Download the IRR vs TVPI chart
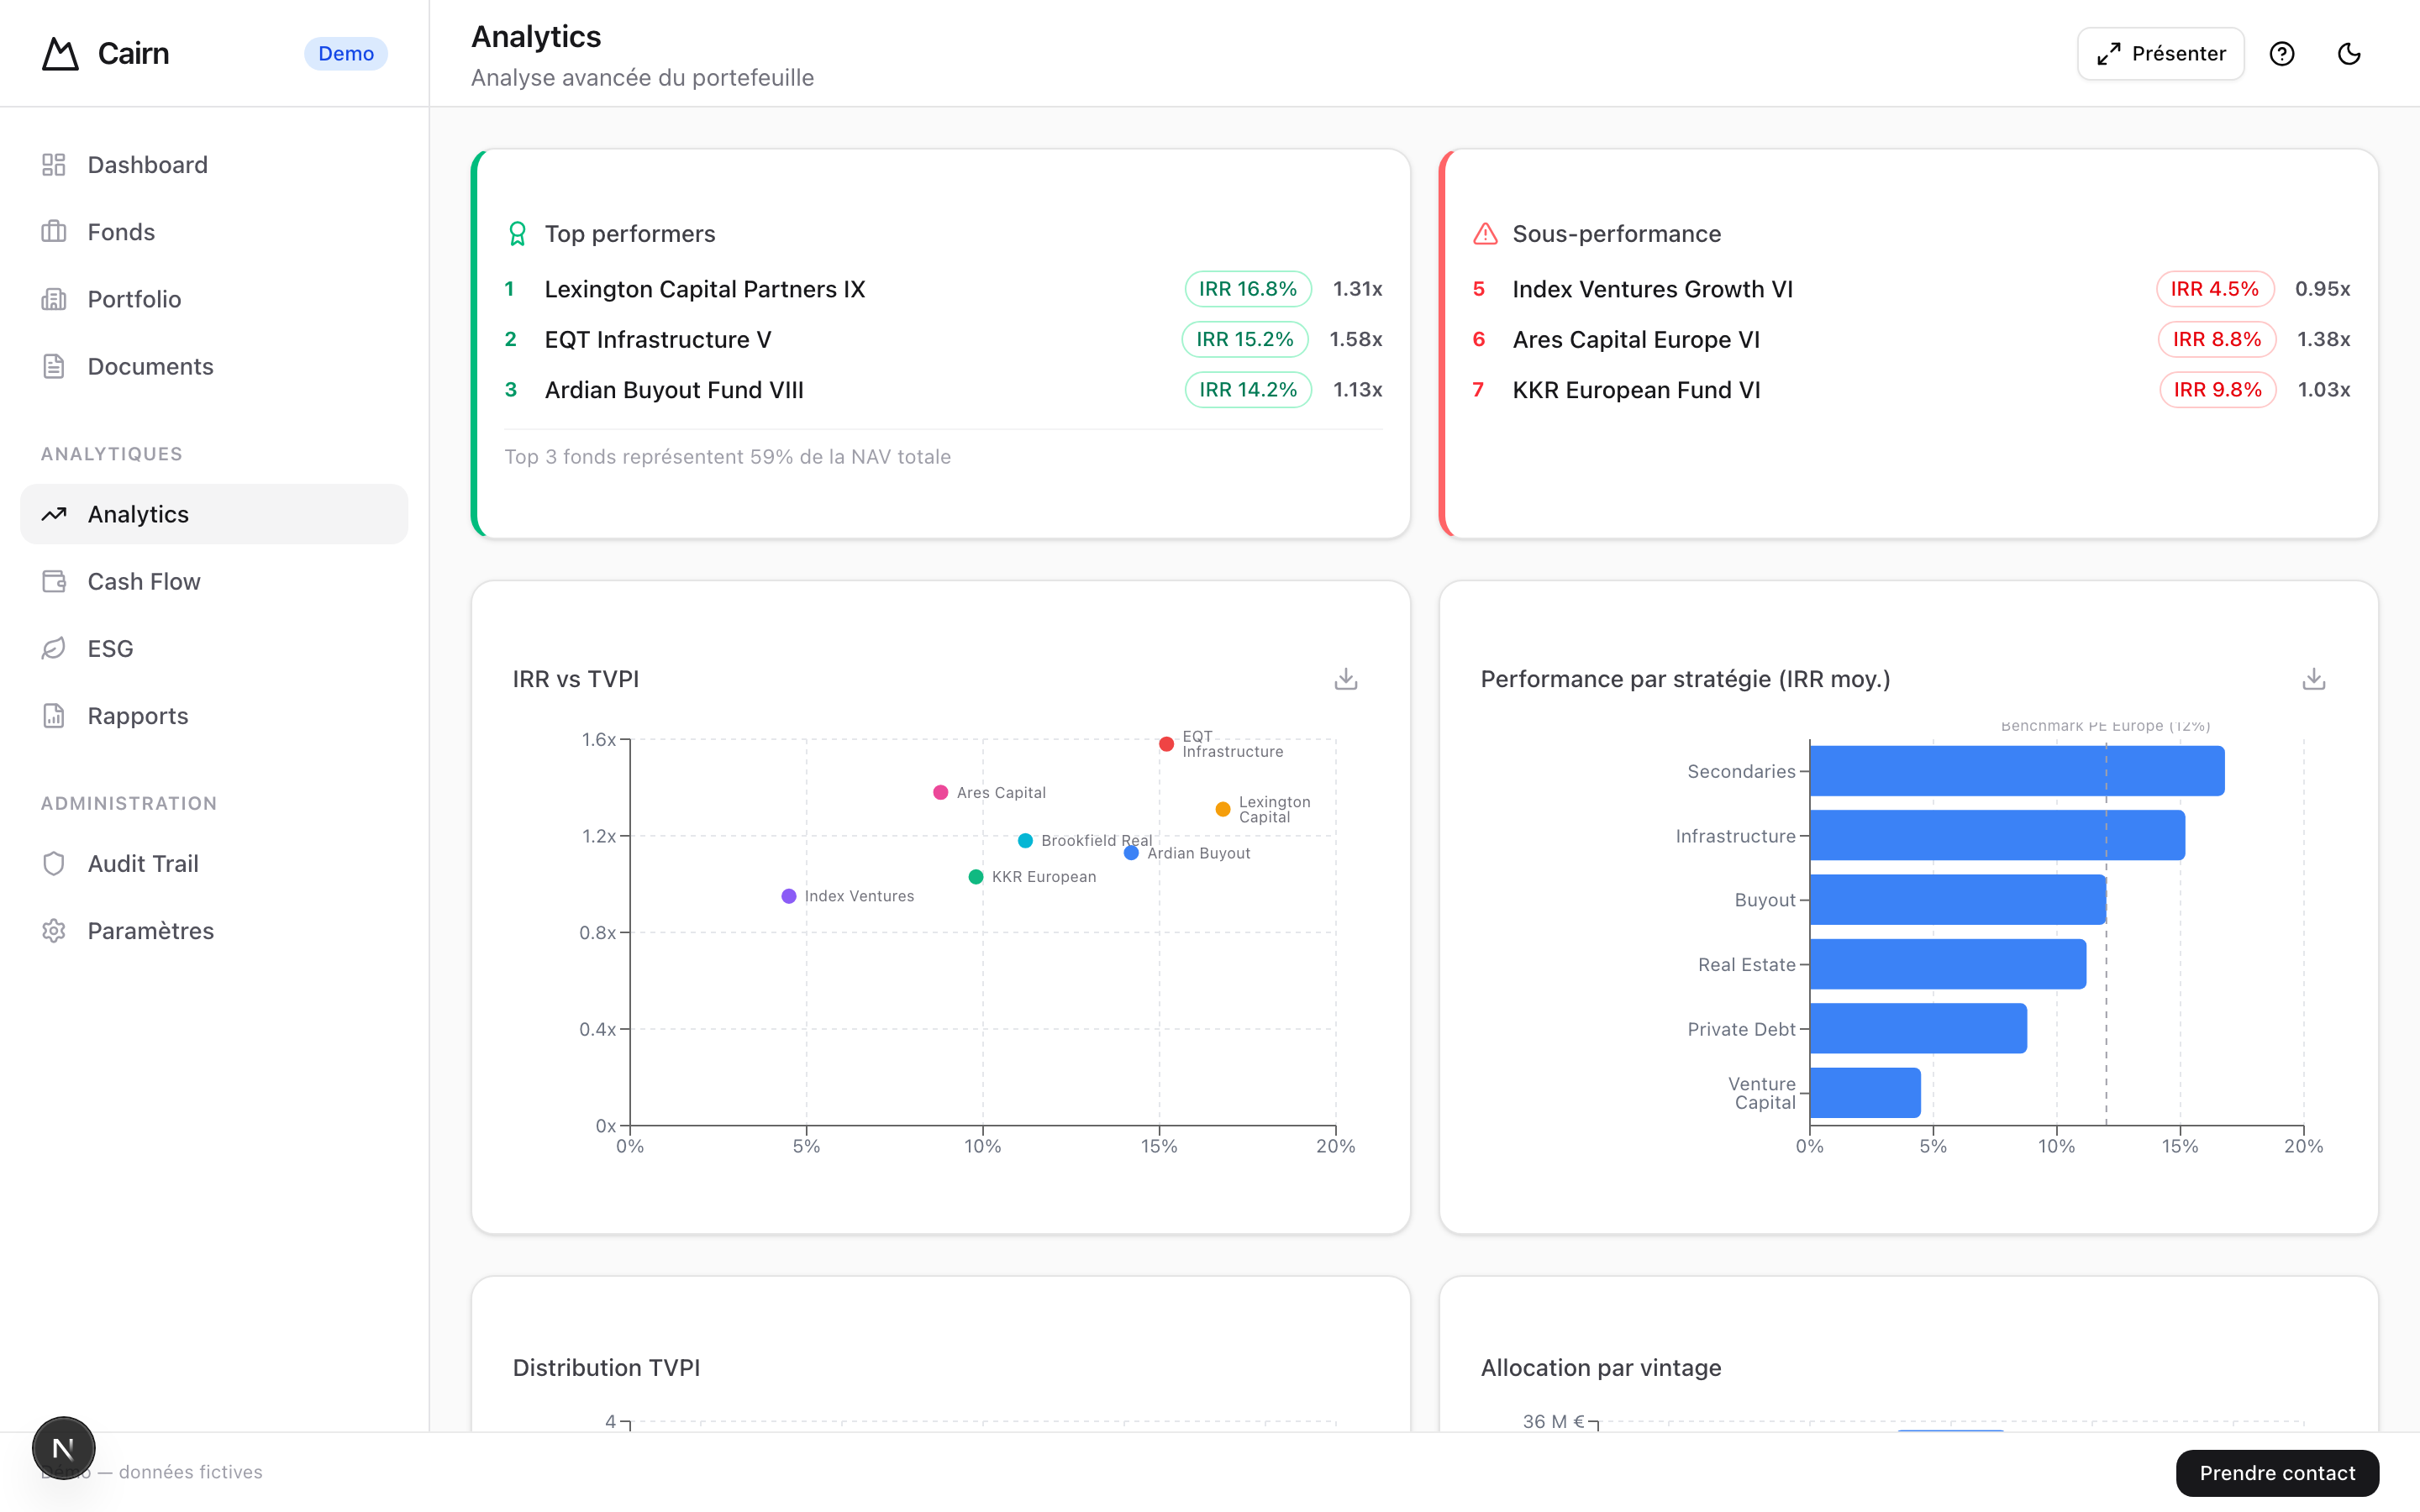 pos(1345,679)
